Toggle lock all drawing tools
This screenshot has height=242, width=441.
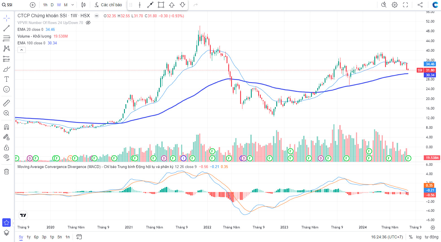tap(6, 147)
